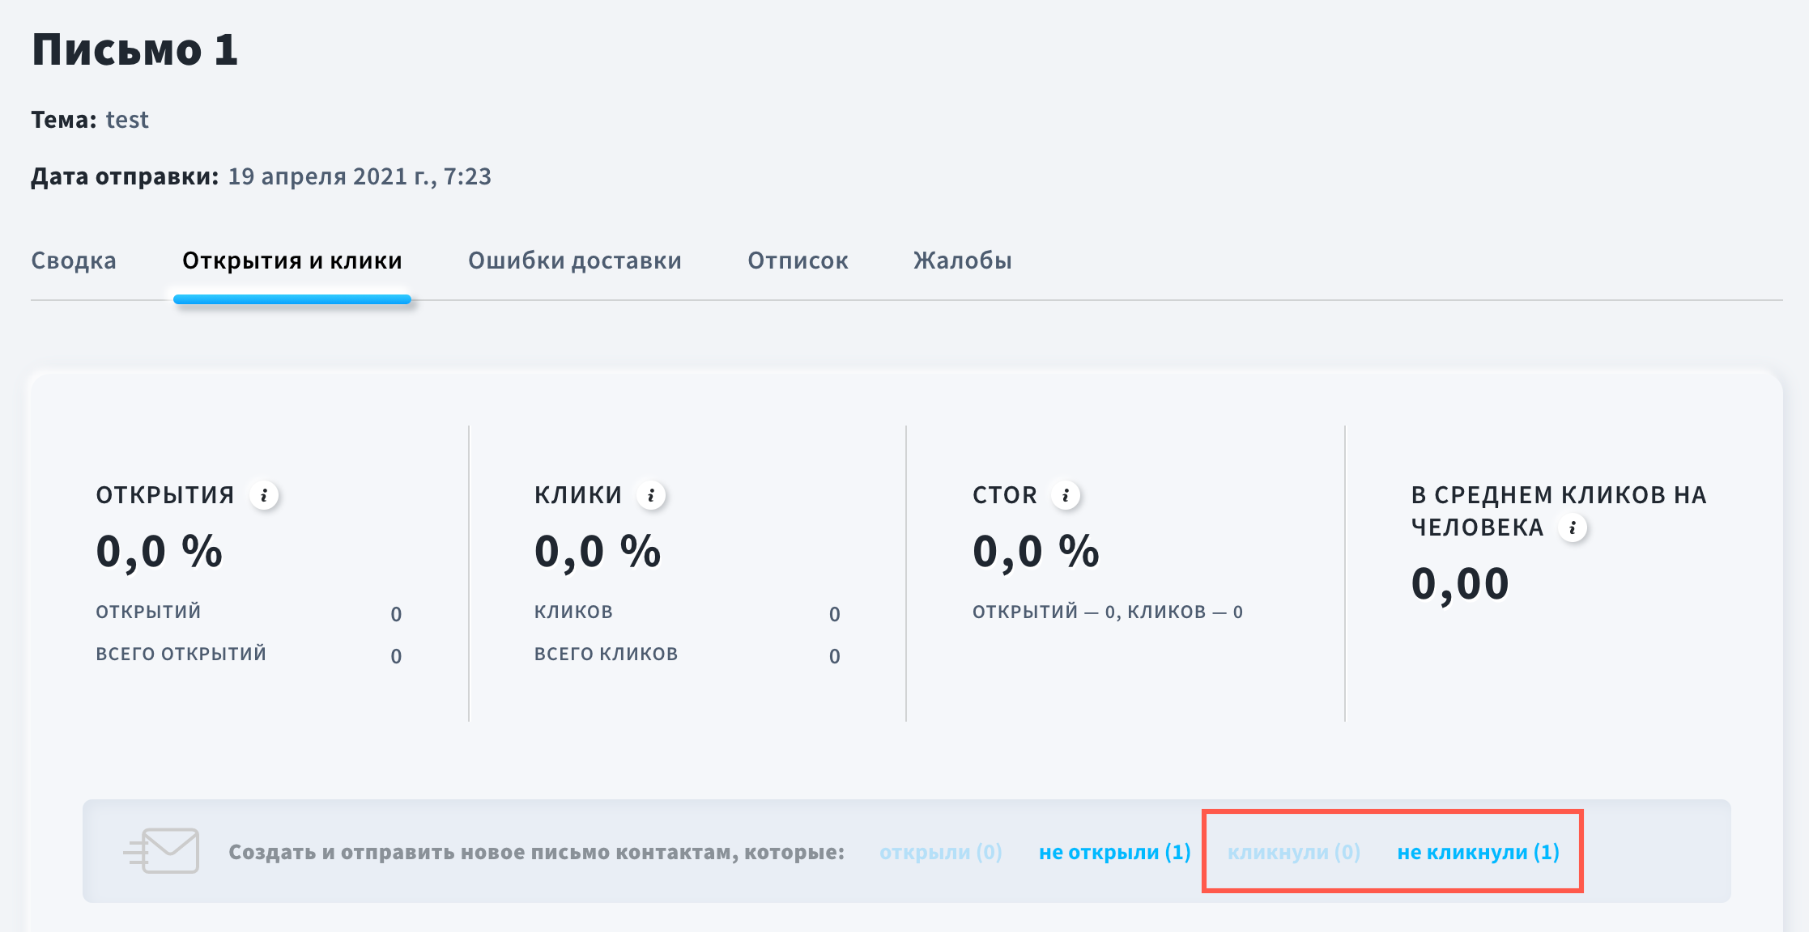
Task: Click the 0,0 % value under ОТКРЫТИЯ
Action: 159,552
